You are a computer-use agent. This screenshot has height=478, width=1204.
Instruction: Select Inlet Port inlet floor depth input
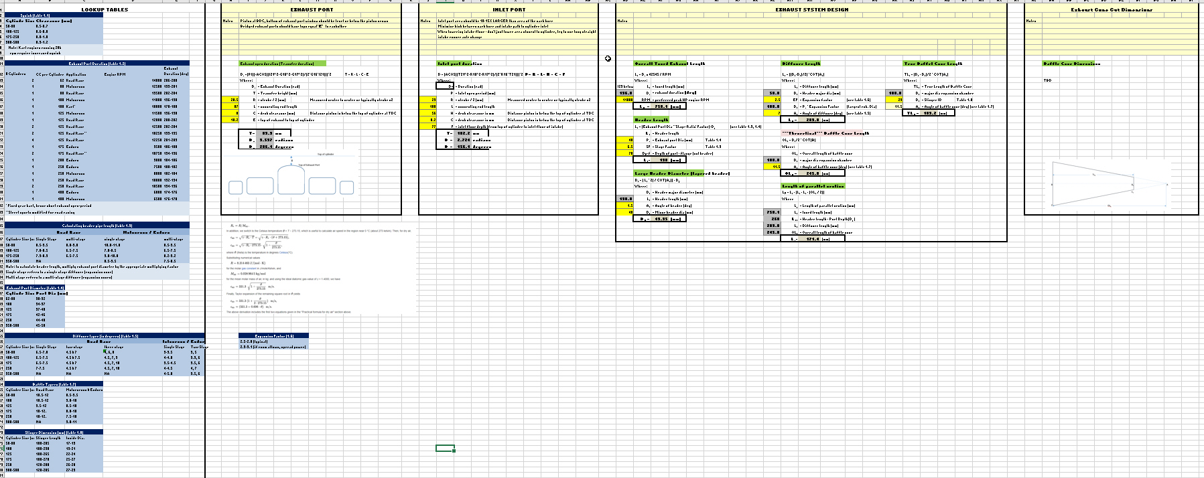(x=428, y=127)
